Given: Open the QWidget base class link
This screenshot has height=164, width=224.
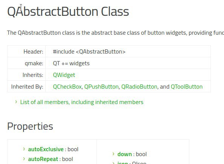Looking at the screenshot, I should coord(64,75).
